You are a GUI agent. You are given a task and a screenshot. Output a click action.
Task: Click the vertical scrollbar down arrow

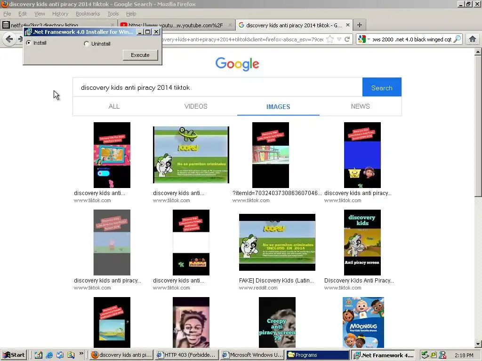(478, 344)
